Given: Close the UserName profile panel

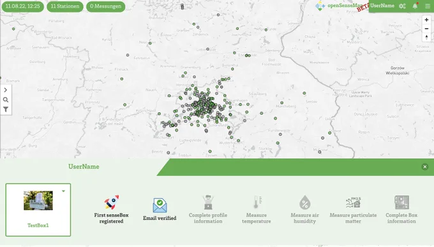Looking at the screenshot, I should pyautogui.click(x=425, y=167).
